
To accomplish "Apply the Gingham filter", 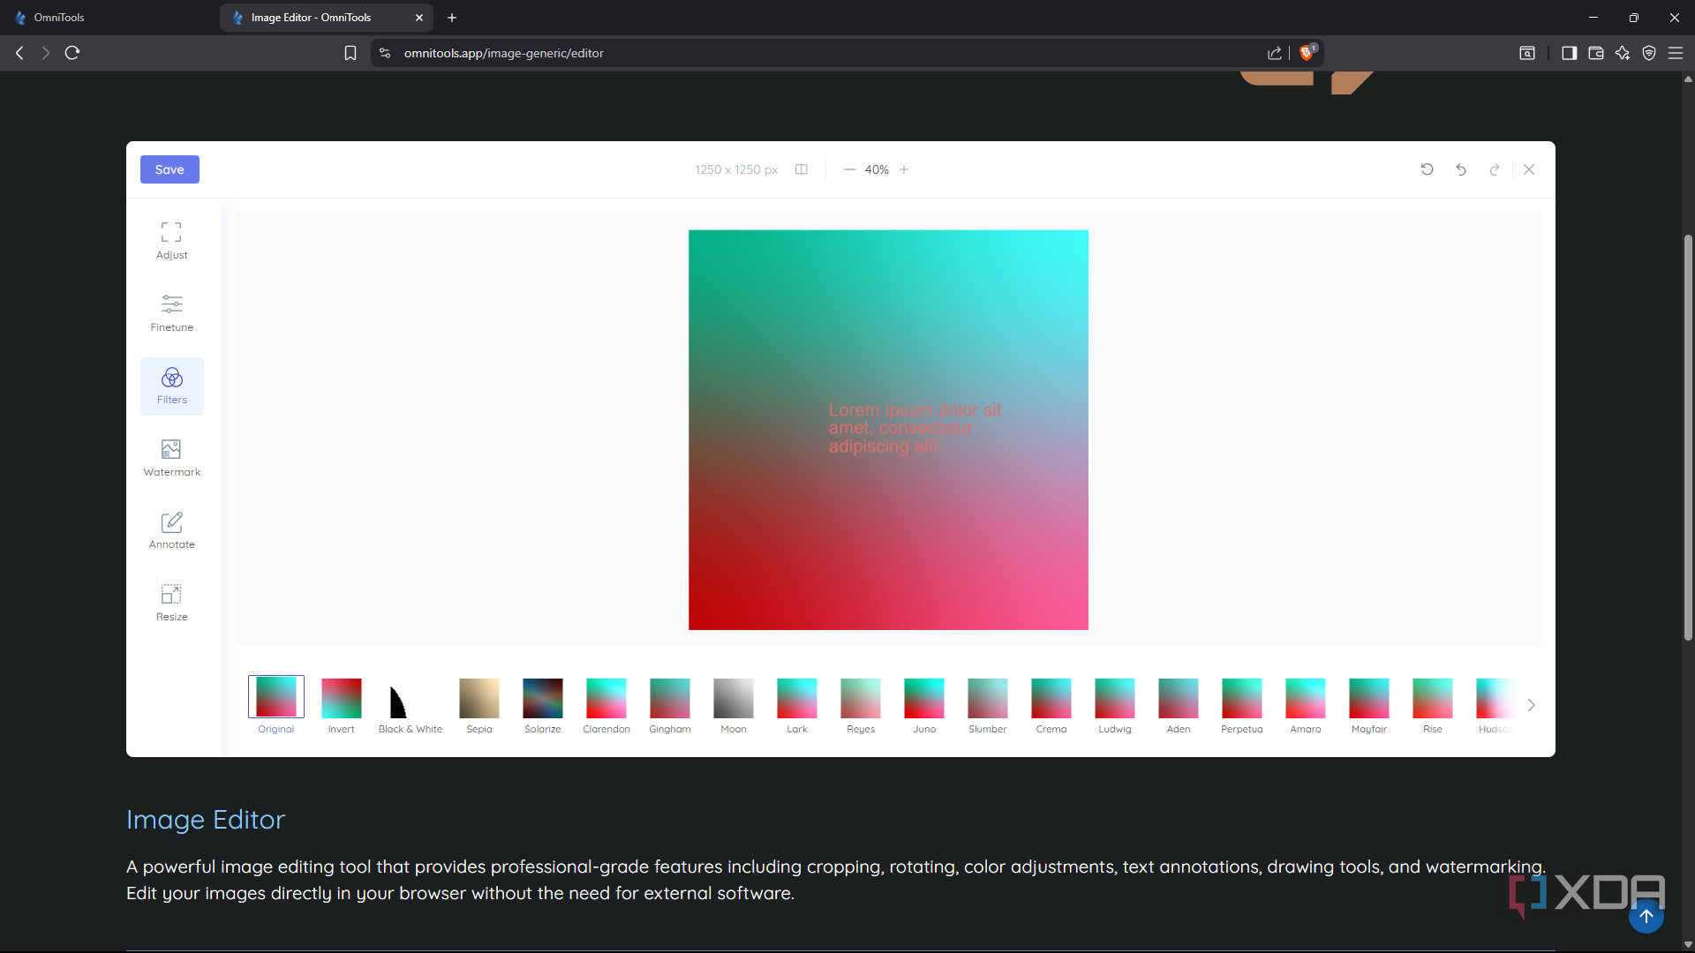I will click(670, 705).
